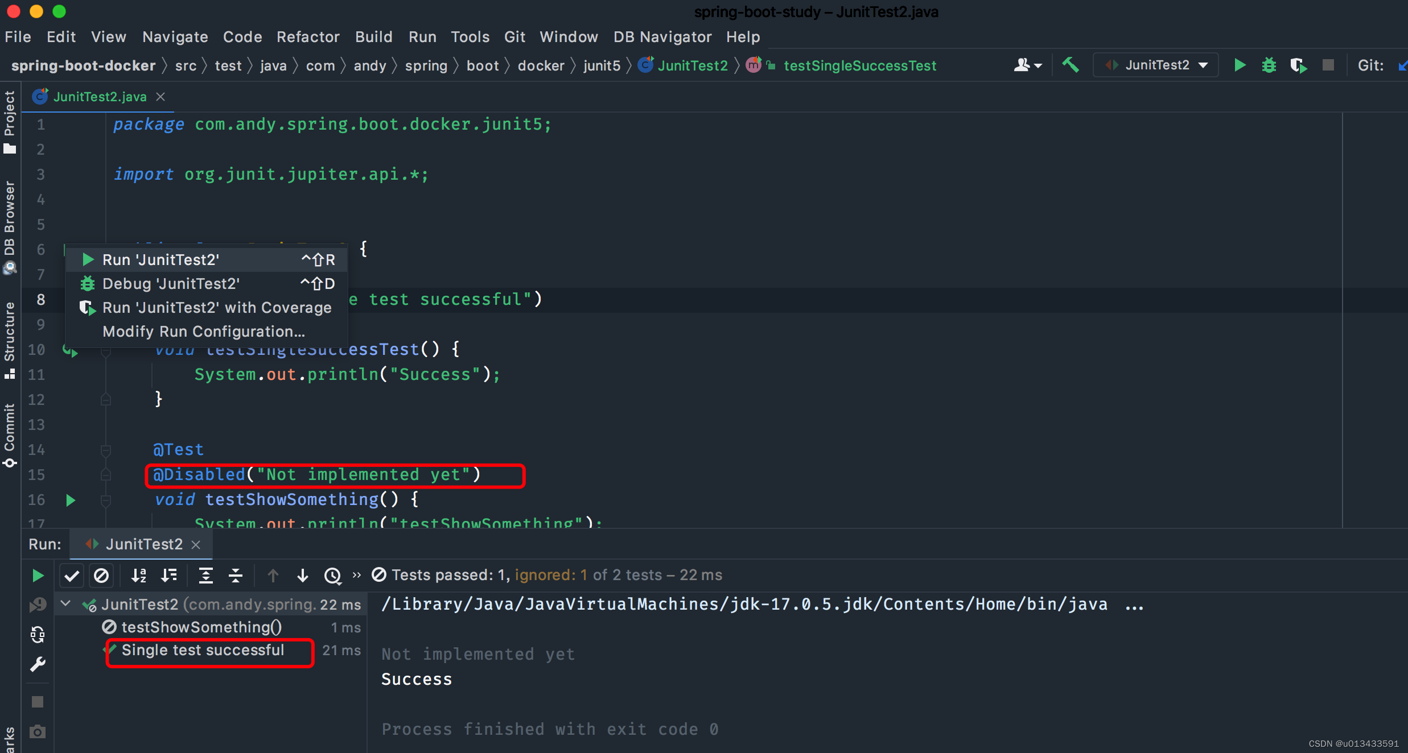Click the Rerun tests icon in Run panel

tap(39, 574)
